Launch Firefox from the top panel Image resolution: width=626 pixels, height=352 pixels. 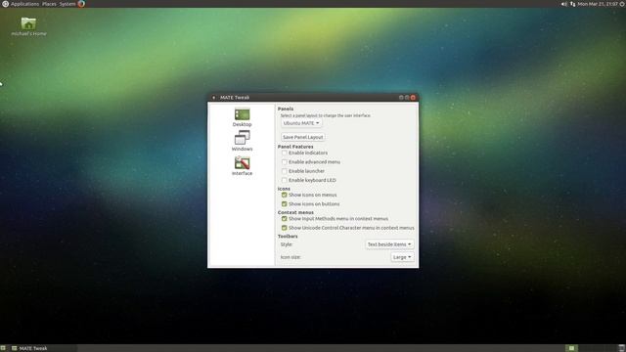tap(81, 4)
